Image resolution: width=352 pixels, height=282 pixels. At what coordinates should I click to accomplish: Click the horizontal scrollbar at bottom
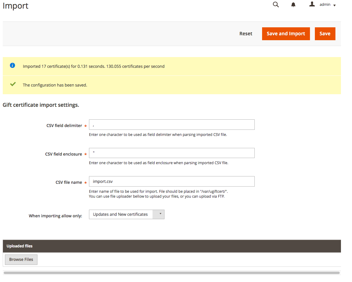click(x=172, y=273)
